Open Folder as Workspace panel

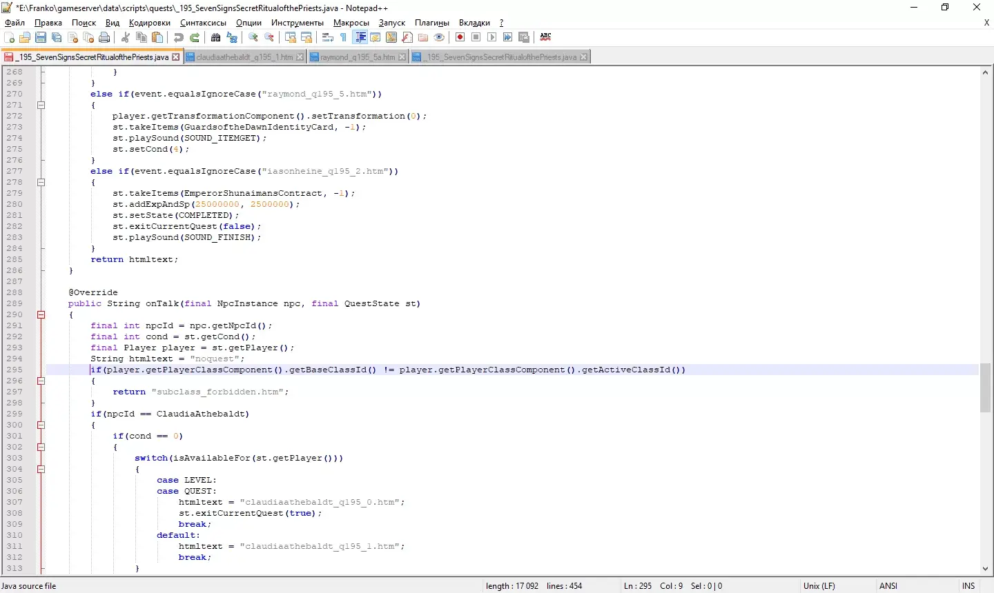tap(423, 37)
